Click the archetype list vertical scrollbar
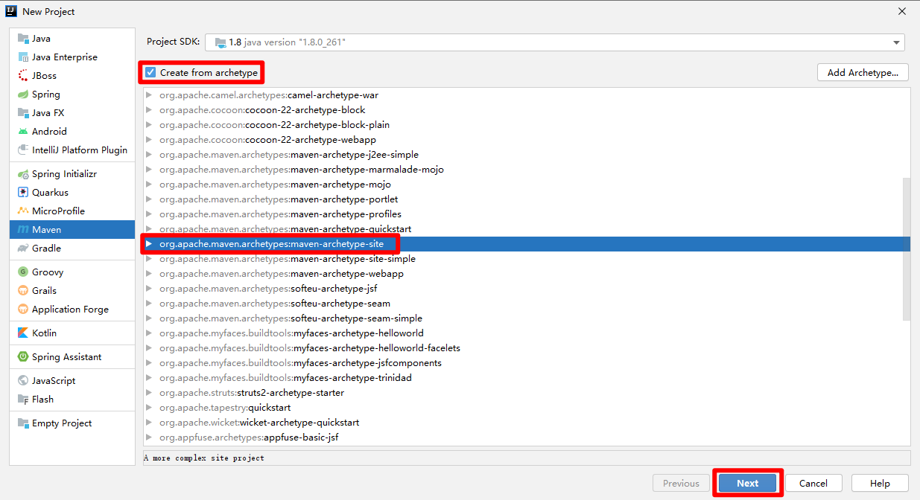The image size is (920, 500). [906, 249]
